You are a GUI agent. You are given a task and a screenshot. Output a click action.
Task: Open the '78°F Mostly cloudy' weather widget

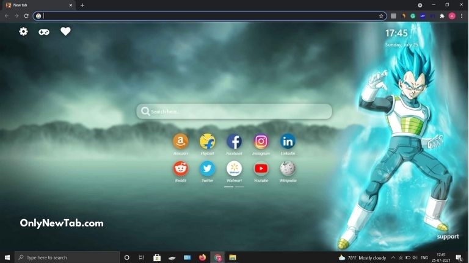pos(362,258)
